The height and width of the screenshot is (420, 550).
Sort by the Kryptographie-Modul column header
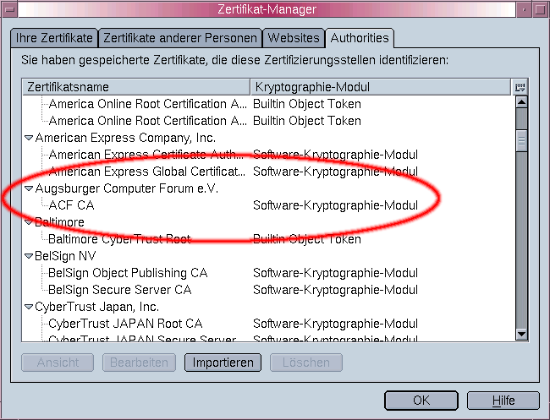[381, 87]
